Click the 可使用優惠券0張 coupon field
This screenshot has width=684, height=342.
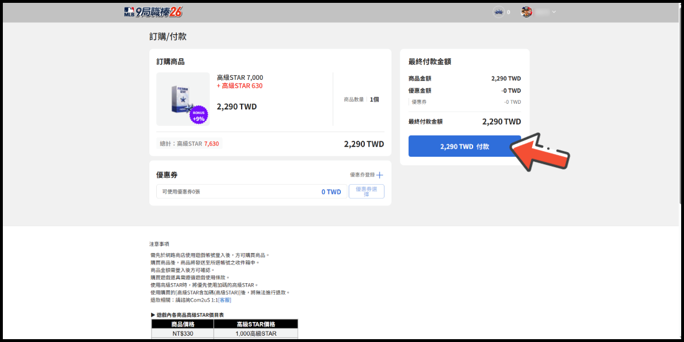[x=239, y=192]
